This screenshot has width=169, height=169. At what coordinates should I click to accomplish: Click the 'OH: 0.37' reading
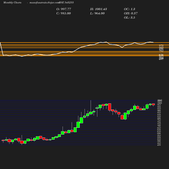coord(131,13)
